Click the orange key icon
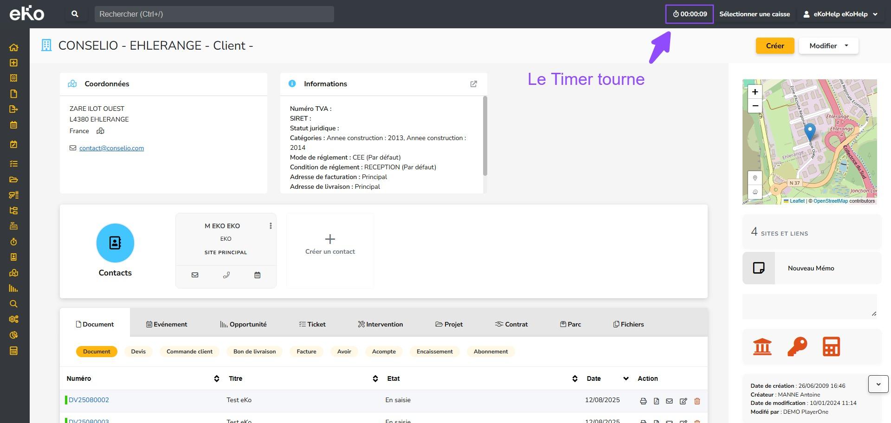891x423 pixels. pyautogui.click(x=797, y=346)
